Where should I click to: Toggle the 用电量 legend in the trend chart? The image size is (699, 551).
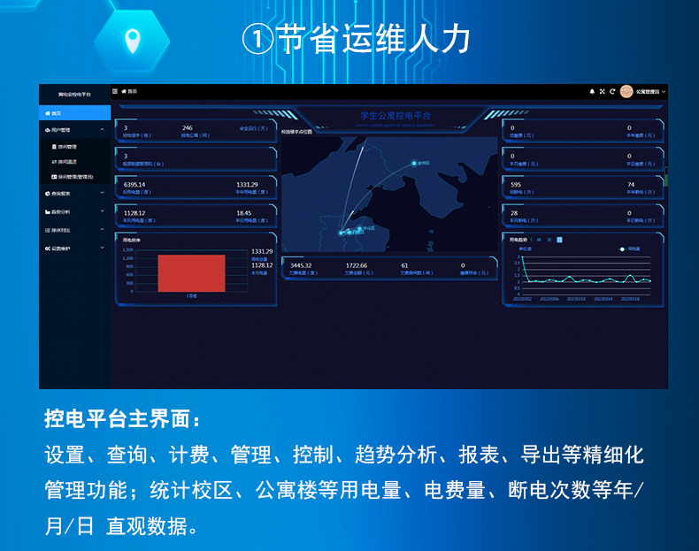click(629, 249)
